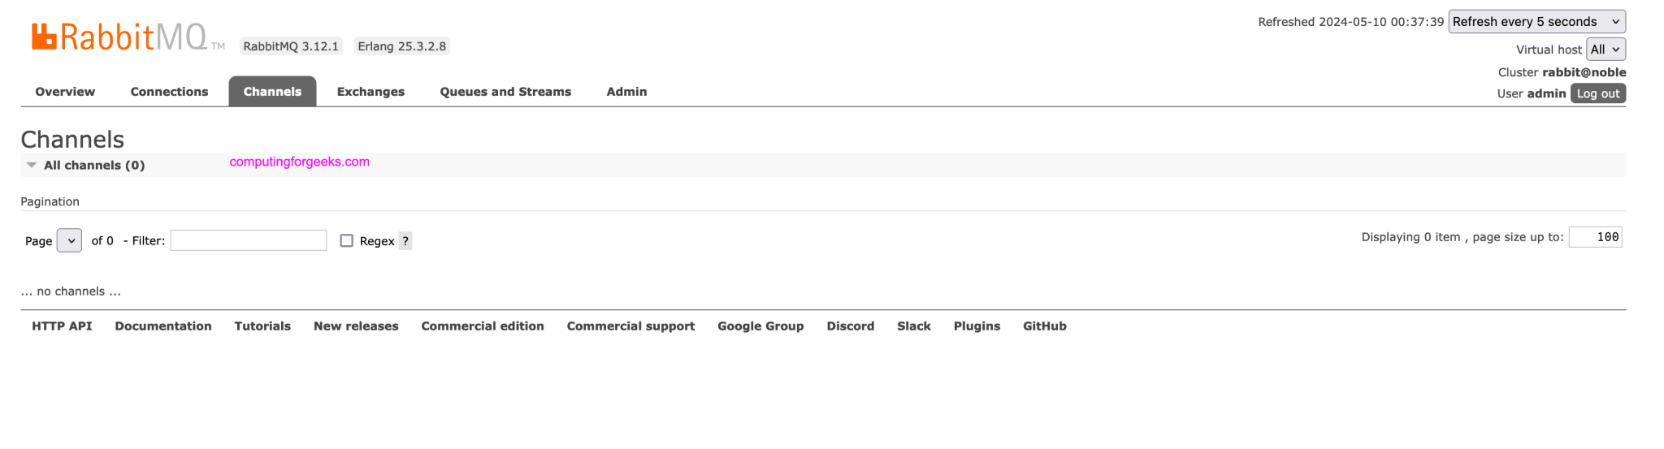
Task: Visit the GitHub footer link
Action: pos(1044,326)
